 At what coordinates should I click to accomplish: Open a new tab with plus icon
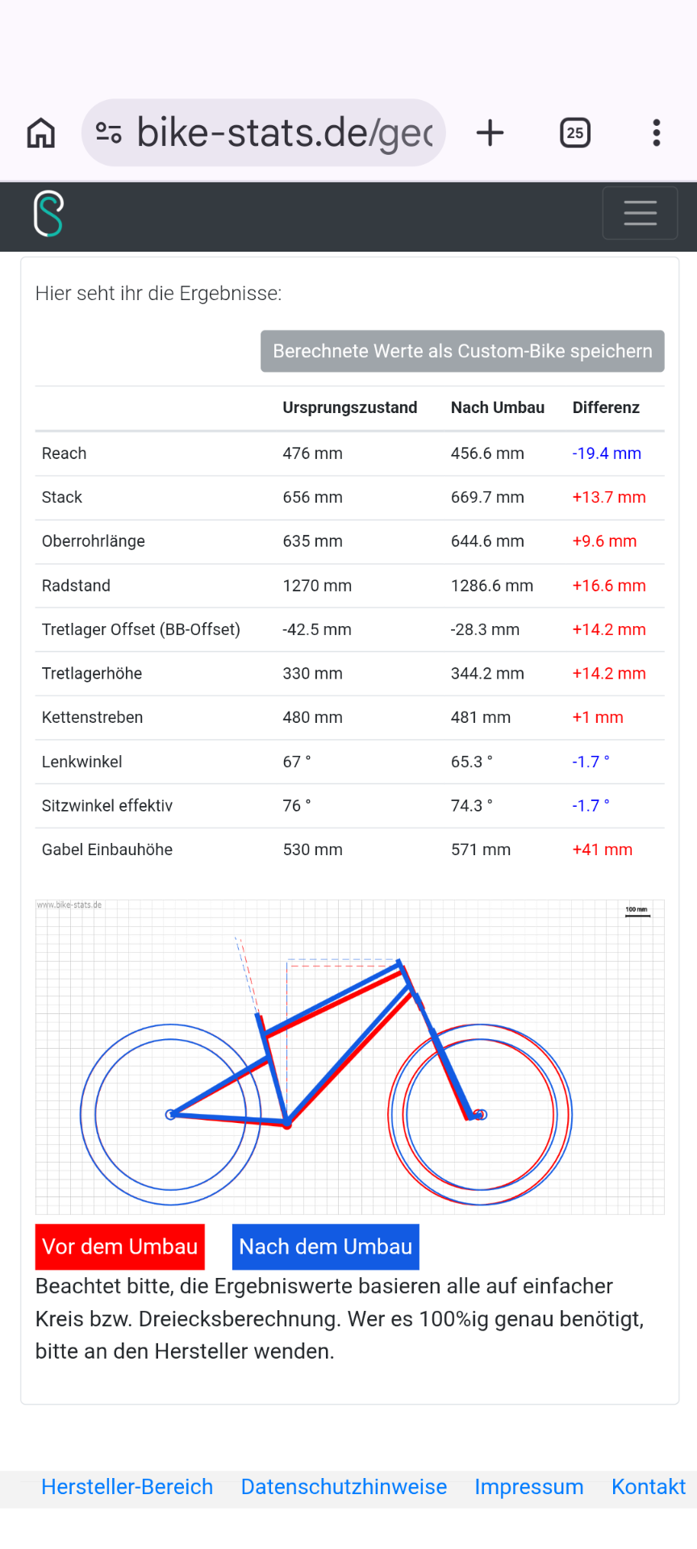click(x=490, y=133)
